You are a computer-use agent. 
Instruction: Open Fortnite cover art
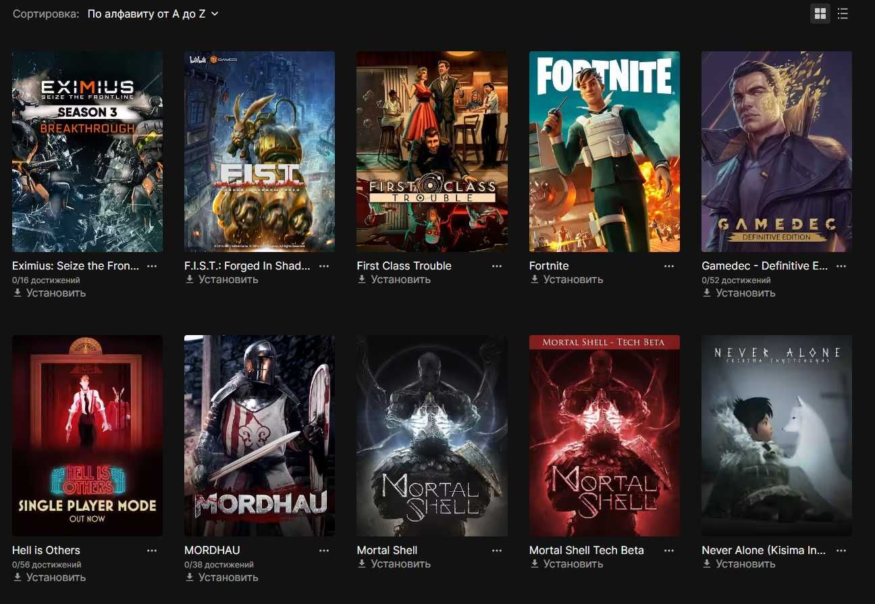coord(604,151)
